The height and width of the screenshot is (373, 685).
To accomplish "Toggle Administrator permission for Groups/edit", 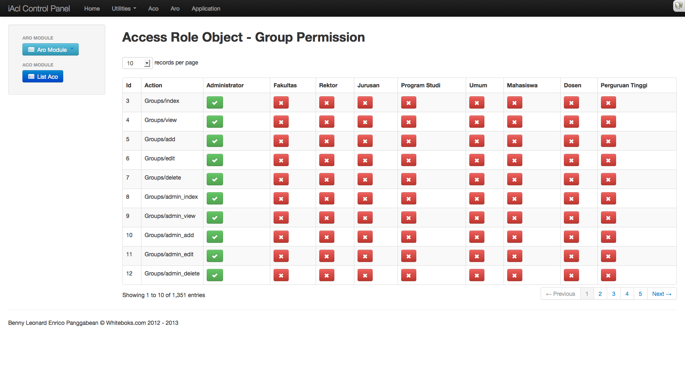I will pos(214,160).
